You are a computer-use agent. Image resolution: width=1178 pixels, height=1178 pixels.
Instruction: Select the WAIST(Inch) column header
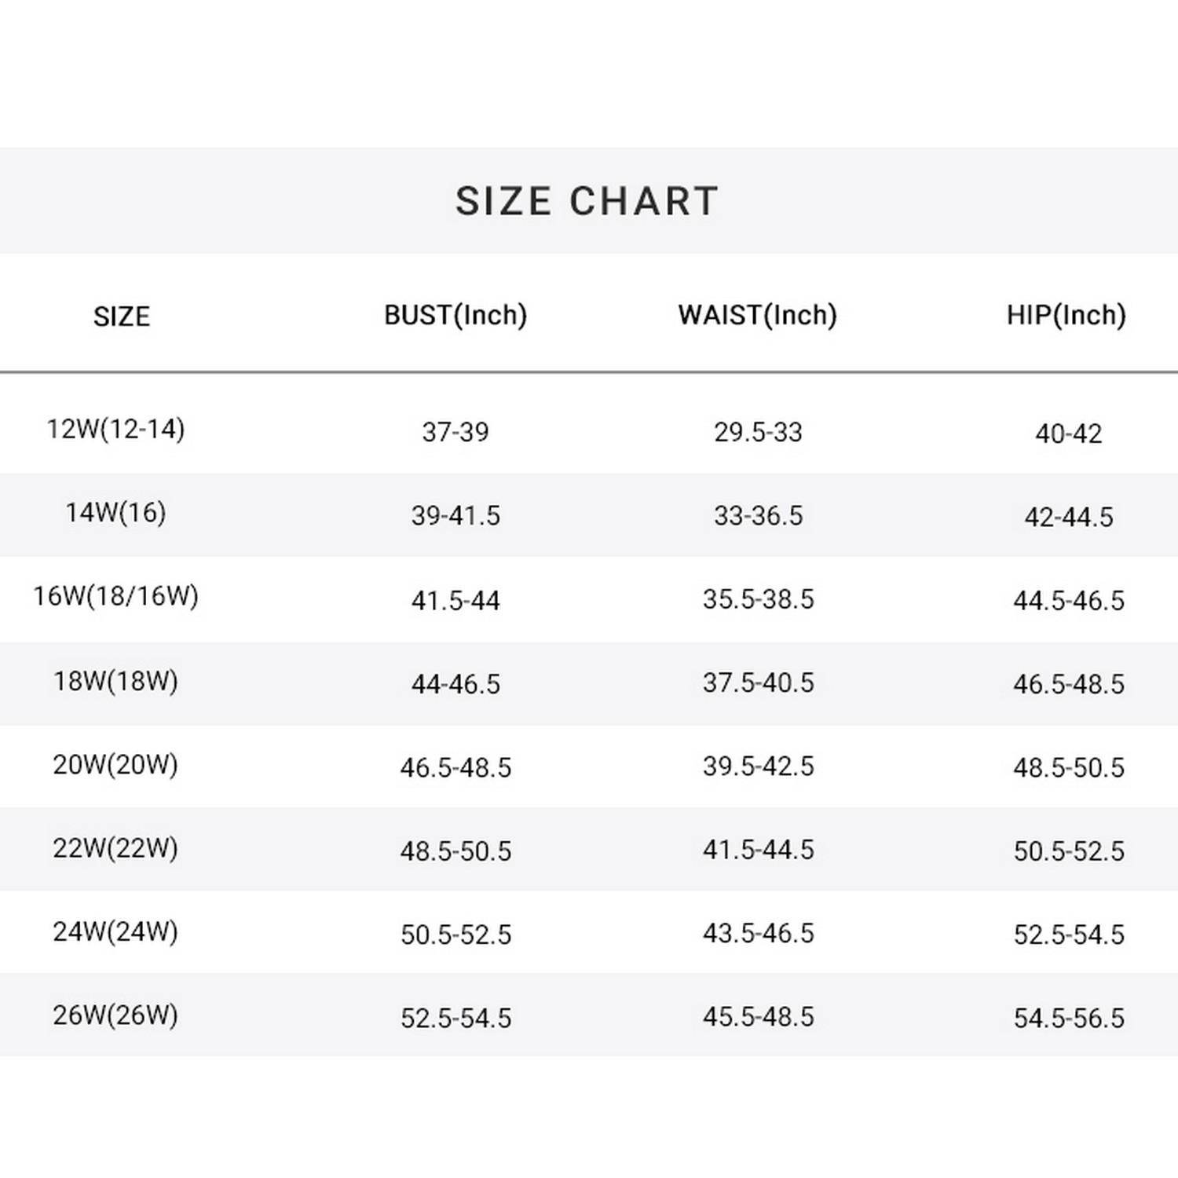coord(758,315)
